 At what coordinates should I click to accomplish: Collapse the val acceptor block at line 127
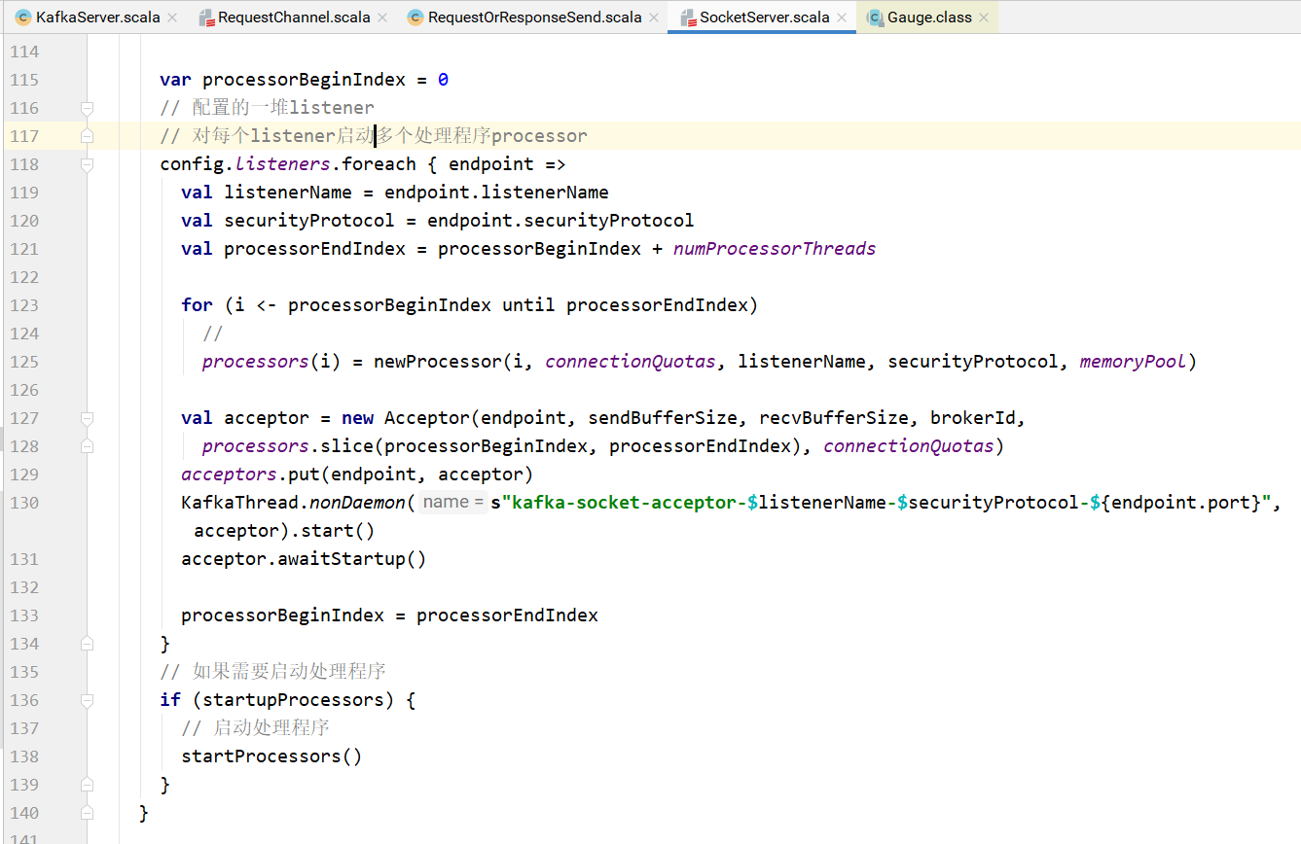click(x=87, y=418)
